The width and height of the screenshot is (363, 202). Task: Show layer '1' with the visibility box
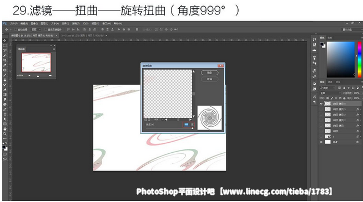[321, 137]
